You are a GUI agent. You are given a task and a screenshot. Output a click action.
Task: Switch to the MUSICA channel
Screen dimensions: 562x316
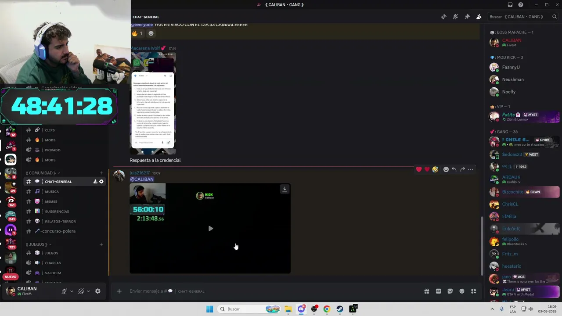click(64, 191)
